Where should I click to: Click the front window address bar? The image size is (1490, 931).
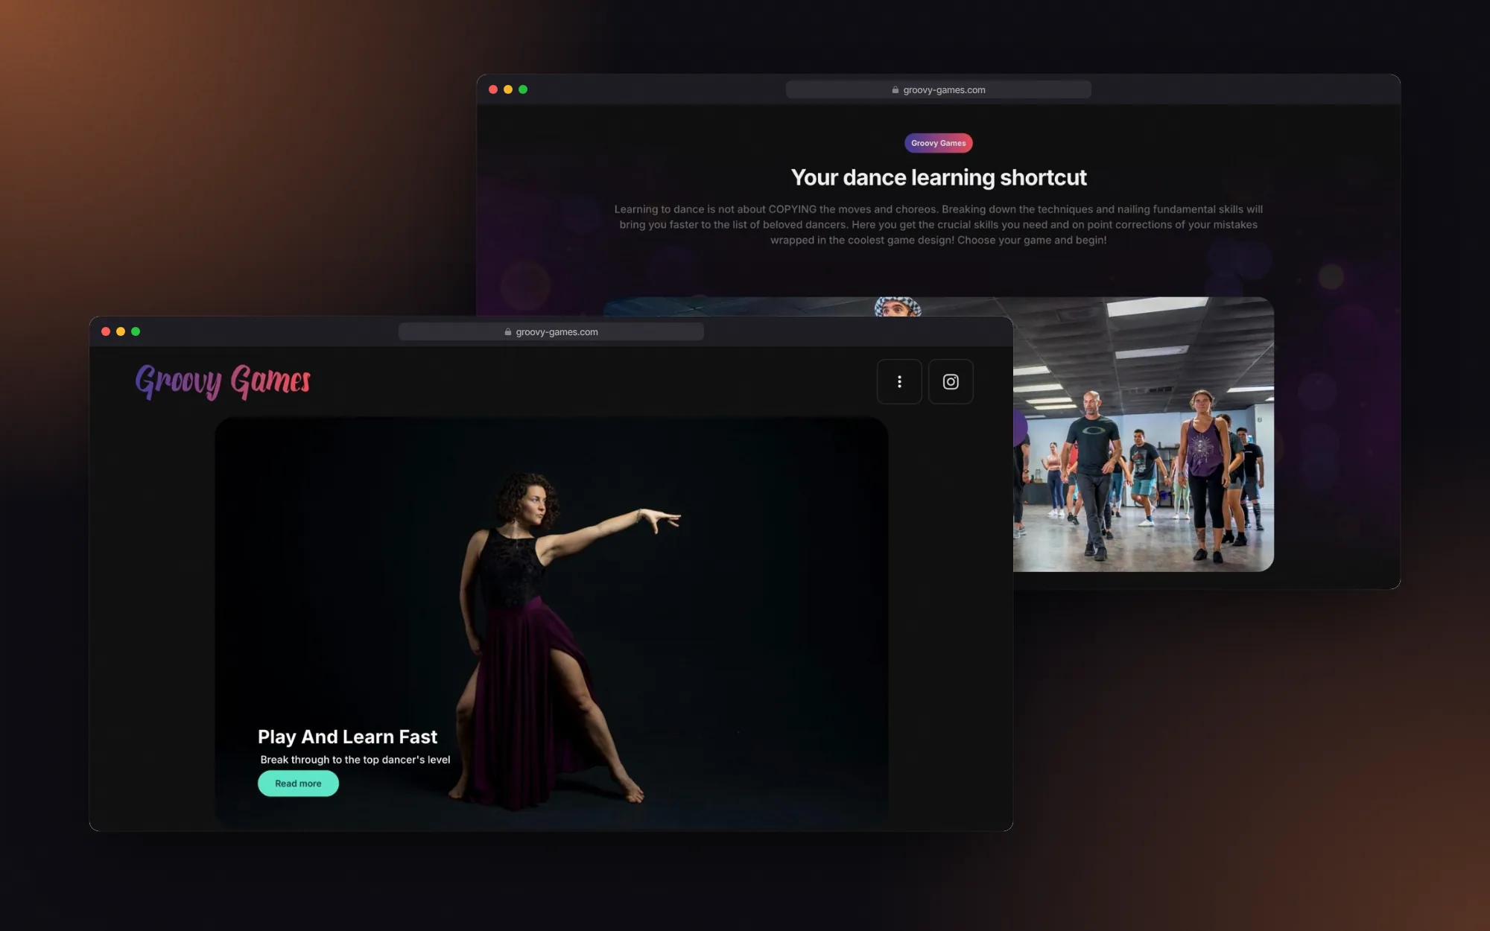pos(551,332)
